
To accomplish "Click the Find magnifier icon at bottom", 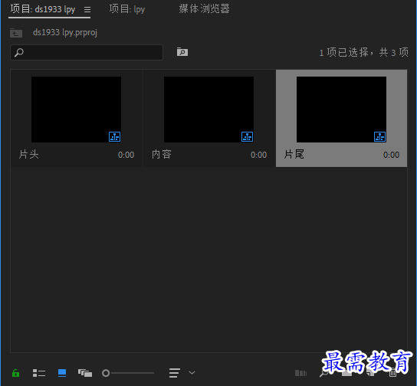I will click(x=323, y=374).
